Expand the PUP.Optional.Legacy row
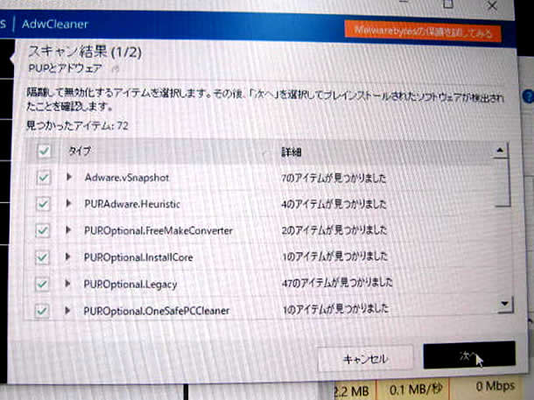 (67, 284)
